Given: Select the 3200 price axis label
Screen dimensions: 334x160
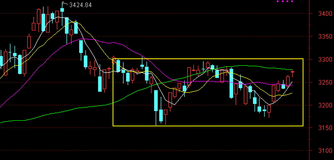Looking at the screenshot, I should point(325,105).
